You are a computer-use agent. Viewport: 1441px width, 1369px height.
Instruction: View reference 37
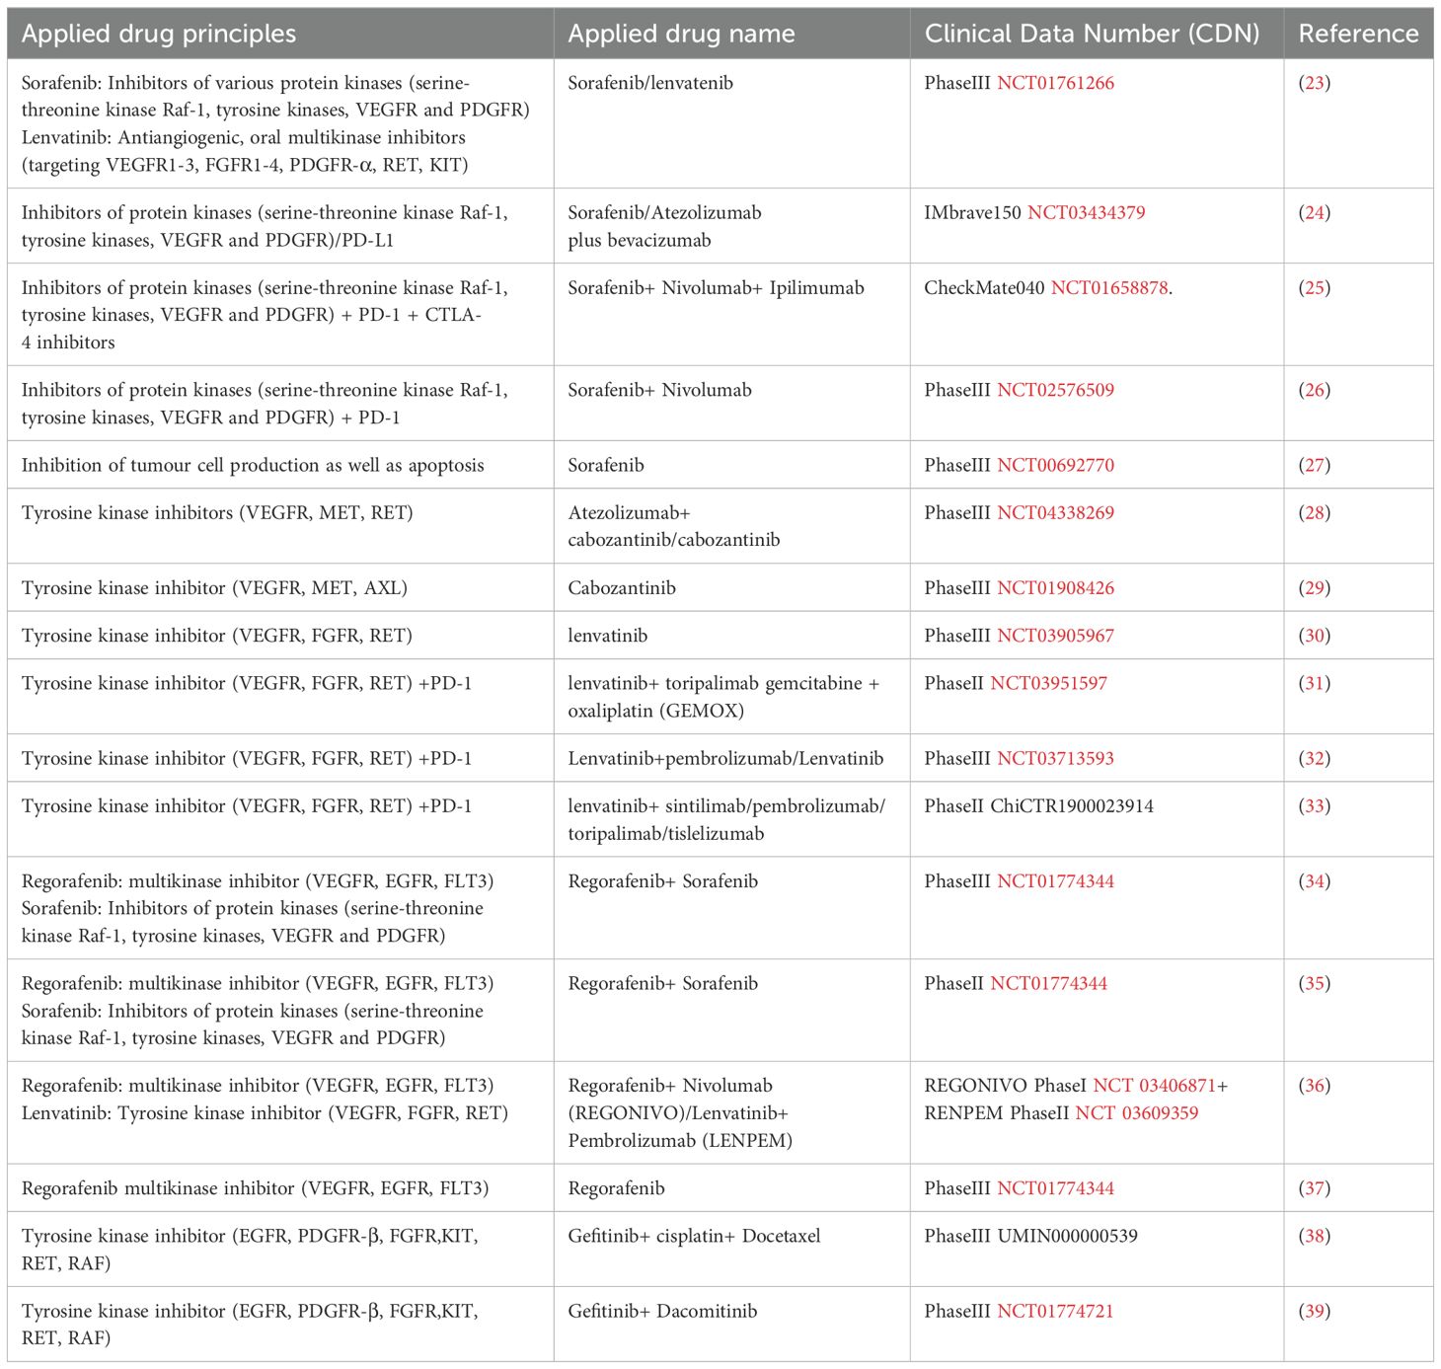[1315, 1188]
